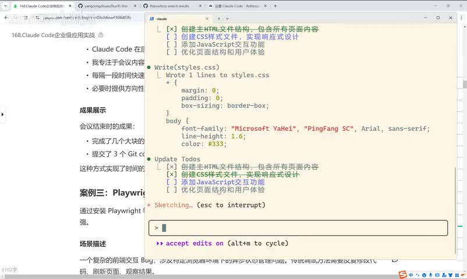Close the Claude Code - Anthropic tab

(x=266, y=6)
